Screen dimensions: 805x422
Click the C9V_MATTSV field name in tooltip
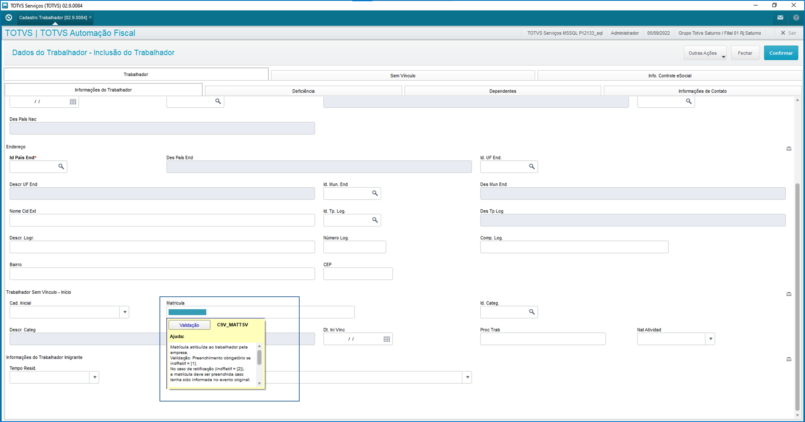[x=233, y=325]
